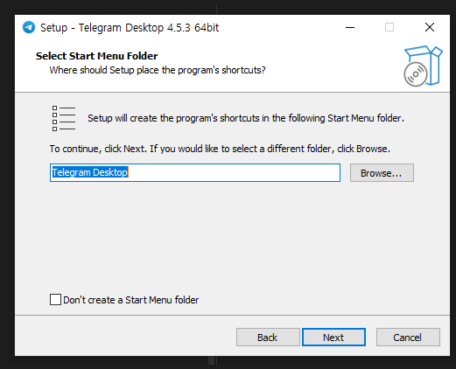Click the "Setup - Telegram Desktop 4.5.3 64bit" title
The image size is (456, 369).
pyautogui.click(x=130, y=28)
